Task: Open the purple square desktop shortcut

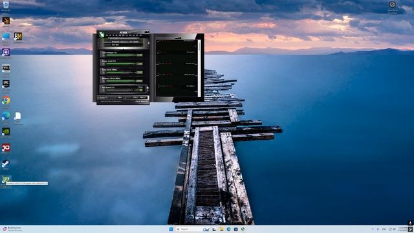Action: (6, 52)
